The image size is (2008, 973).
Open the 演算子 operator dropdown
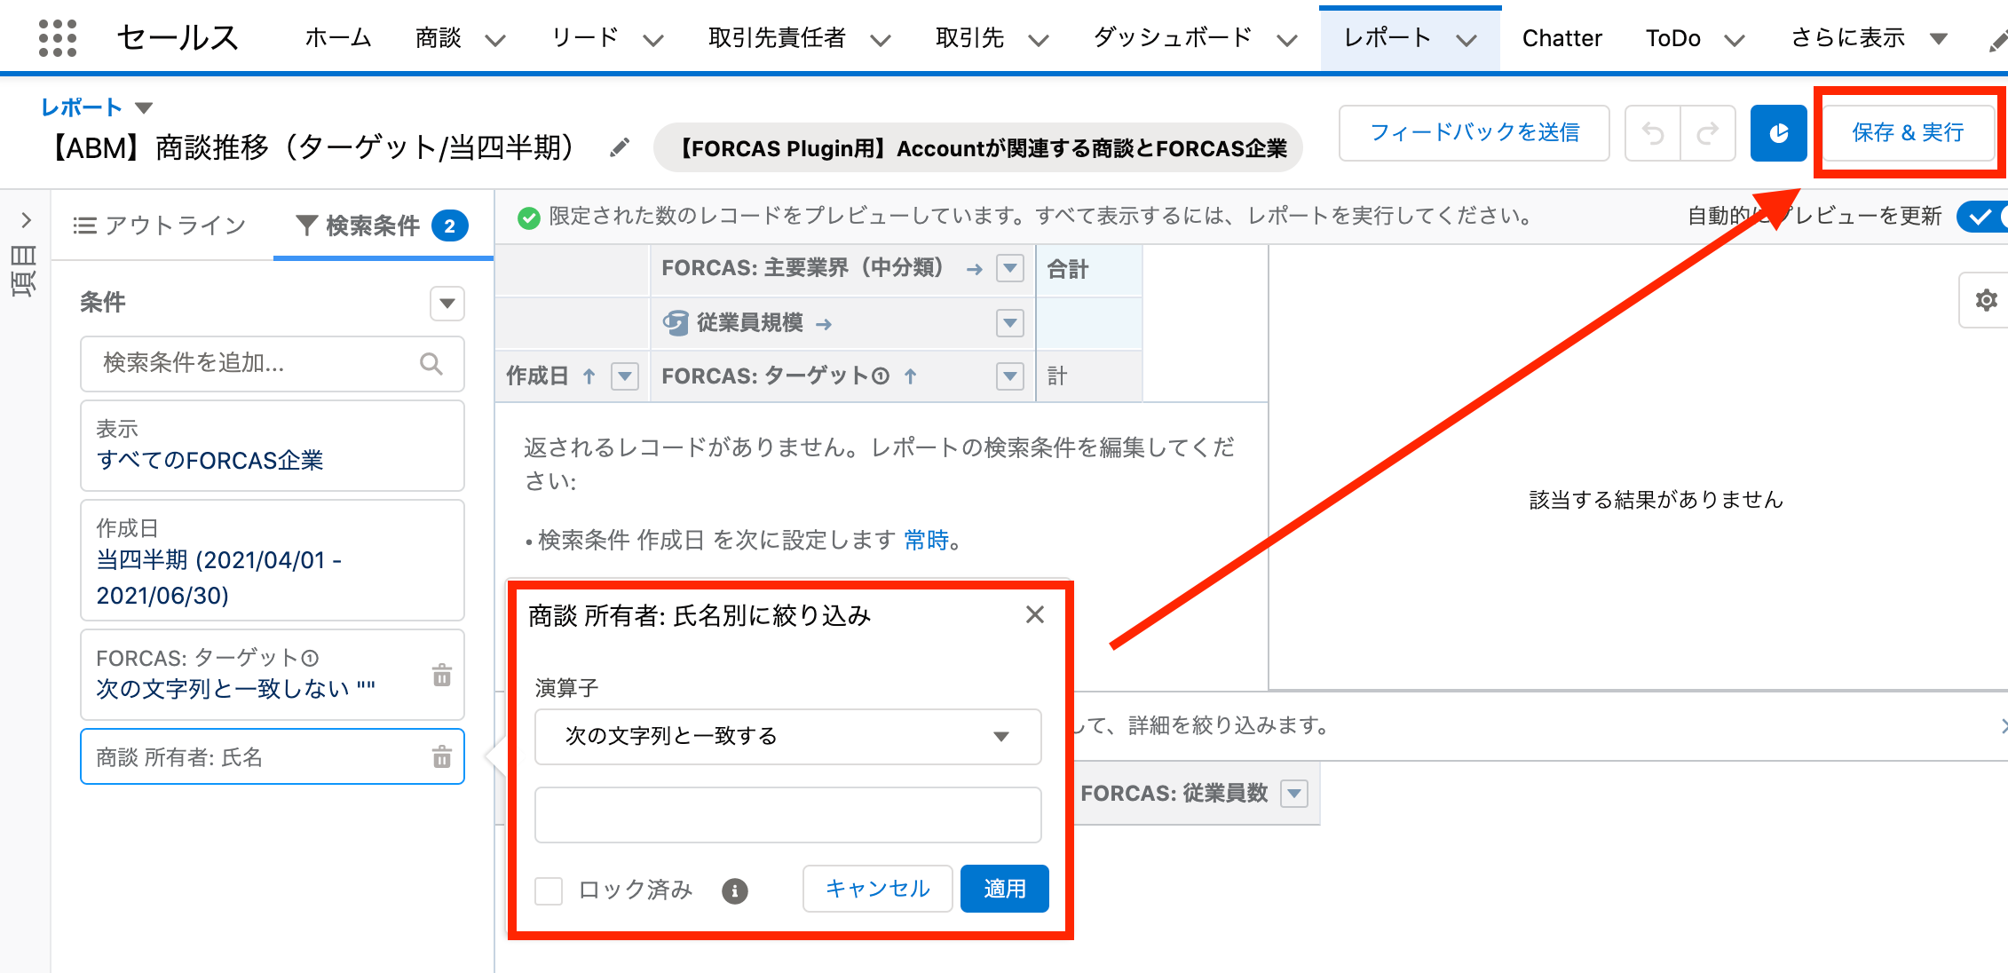pos(787,736)
